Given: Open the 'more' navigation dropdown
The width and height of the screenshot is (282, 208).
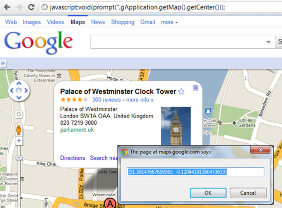Looking at the screenshot, I should (169, 22).
